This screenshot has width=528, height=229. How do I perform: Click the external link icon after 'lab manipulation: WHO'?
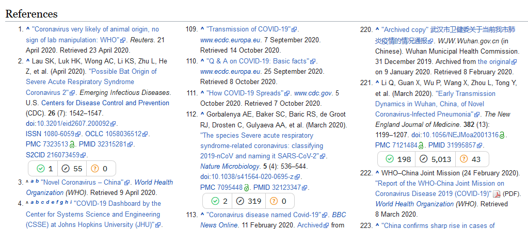pyautogui.click(x=123, y=40)
